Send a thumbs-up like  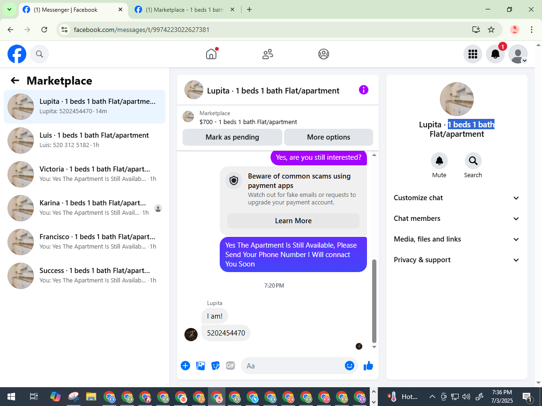368,366
